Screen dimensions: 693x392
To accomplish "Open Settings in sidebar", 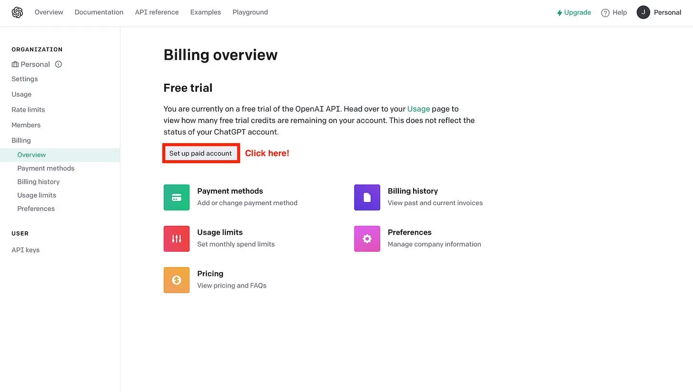I will (x=25, y=79).
